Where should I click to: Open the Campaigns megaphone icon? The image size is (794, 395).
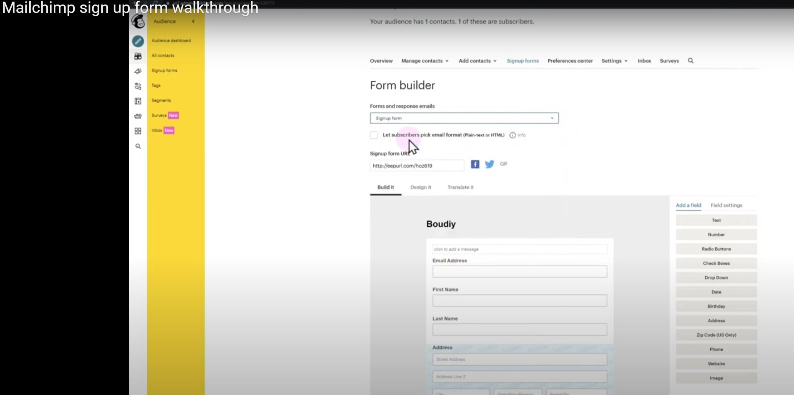[138, 71]
